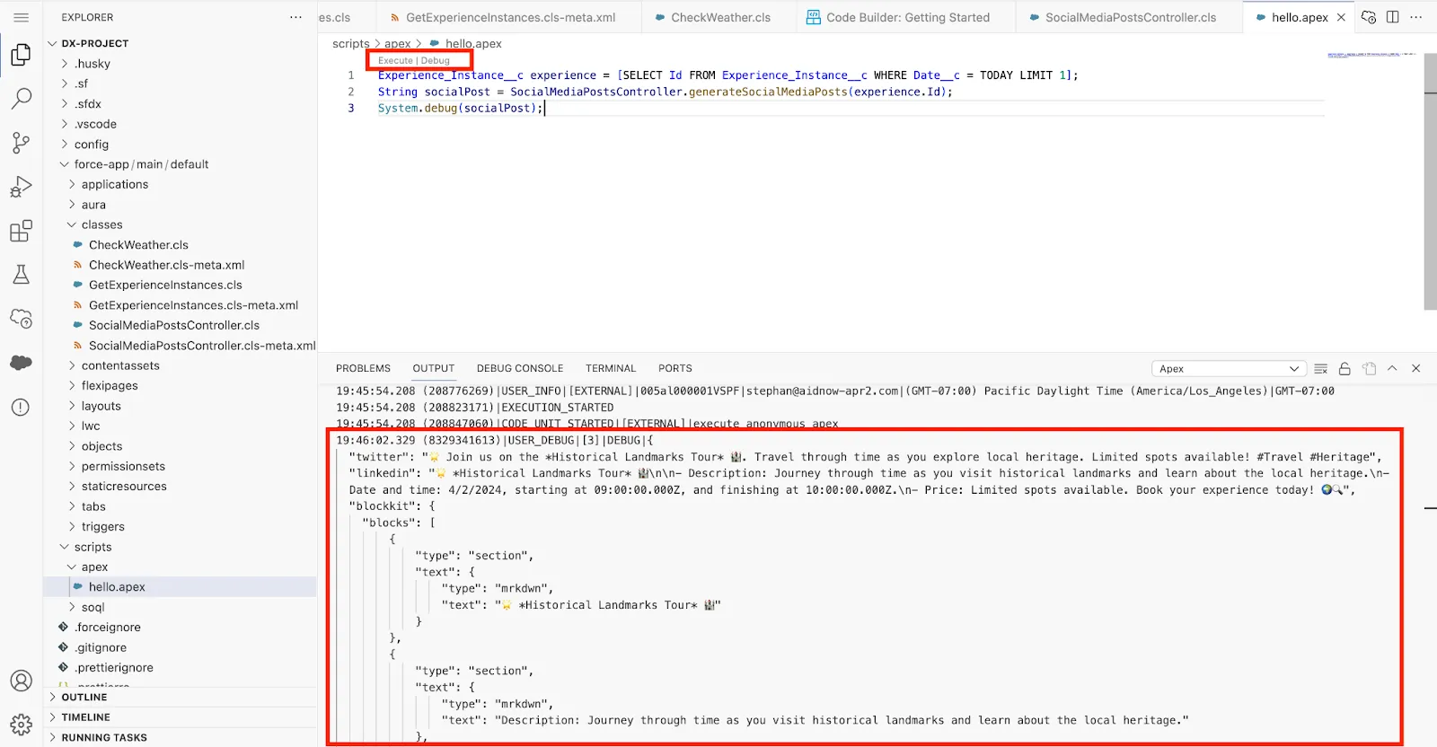Viewport: 1437px width, 747px height.
Task: Open the Source Control view
Action: pos(21,143)
